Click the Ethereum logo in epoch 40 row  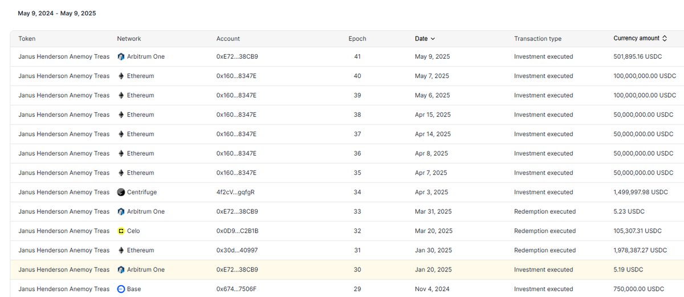(x=121, y=76)
